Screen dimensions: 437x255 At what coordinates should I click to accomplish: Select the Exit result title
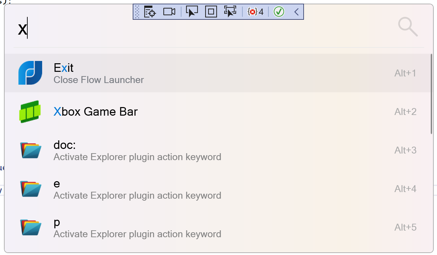pyautogui.click(x=64, y=68)
